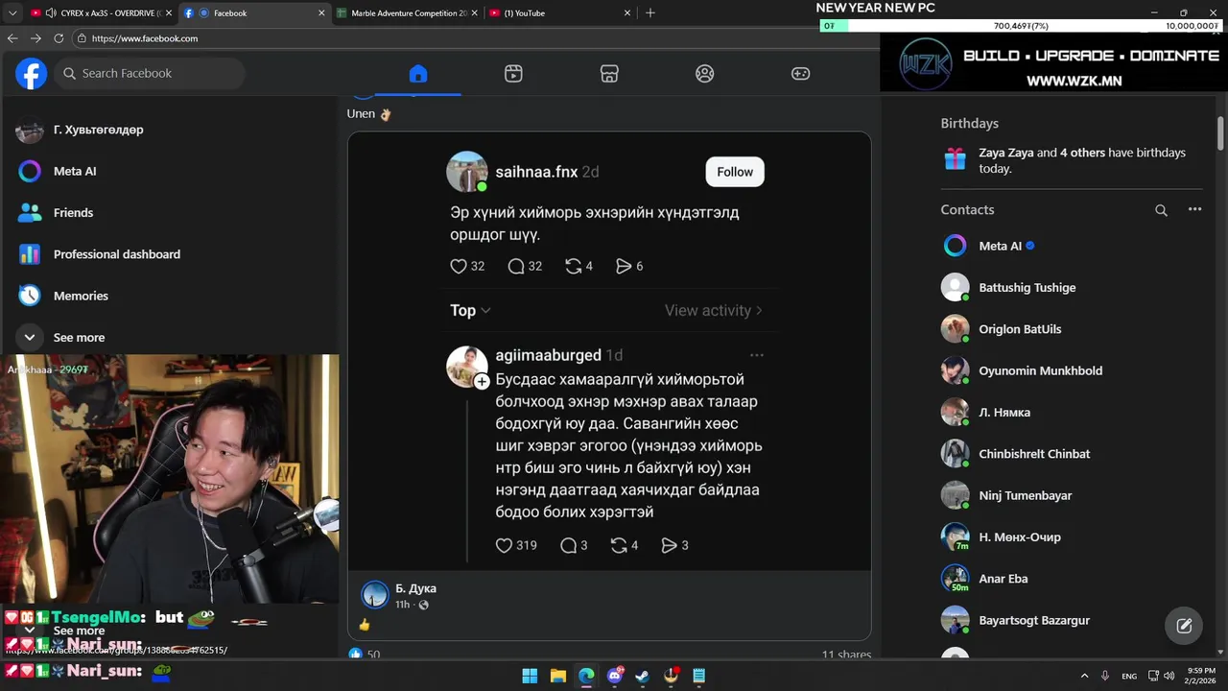
Task: Open Microsoft Edge from taskbar
Action: pos(586,676)
